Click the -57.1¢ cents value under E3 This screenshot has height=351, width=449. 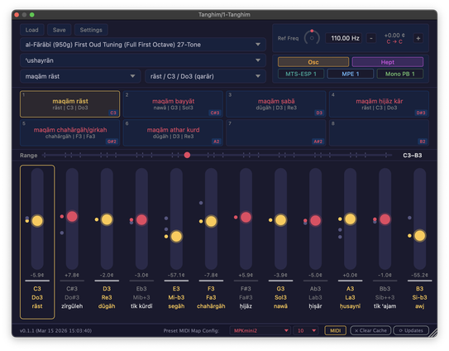click(x=176, y=275)
